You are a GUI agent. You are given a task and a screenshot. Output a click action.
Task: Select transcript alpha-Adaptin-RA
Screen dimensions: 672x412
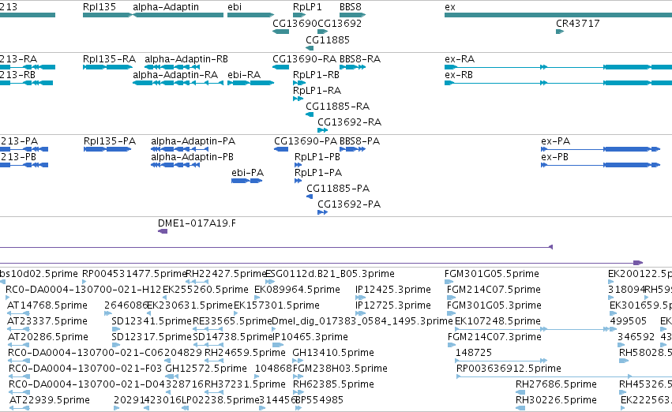click(x=175, y=75)
